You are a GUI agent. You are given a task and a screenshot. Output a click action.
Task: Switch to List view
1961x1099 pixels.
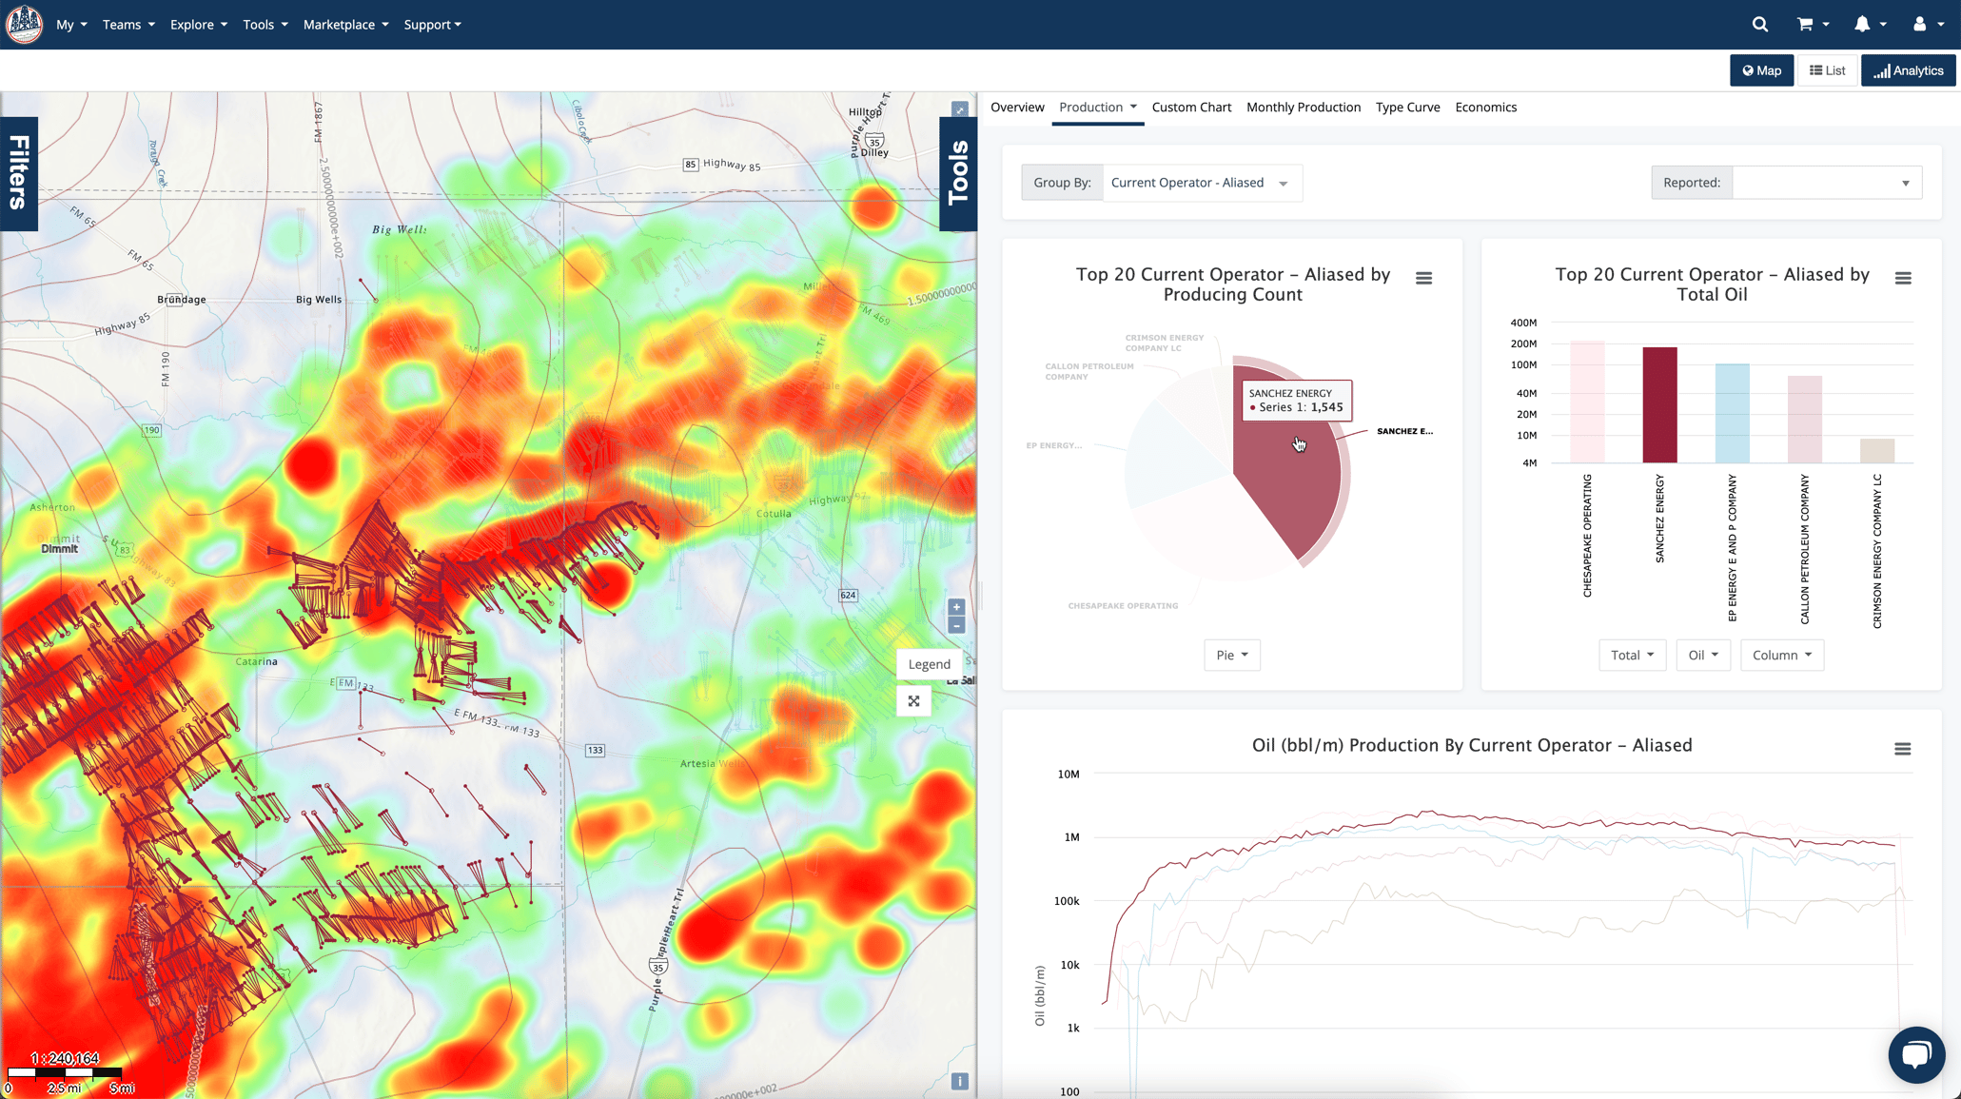pos(1826,69)
